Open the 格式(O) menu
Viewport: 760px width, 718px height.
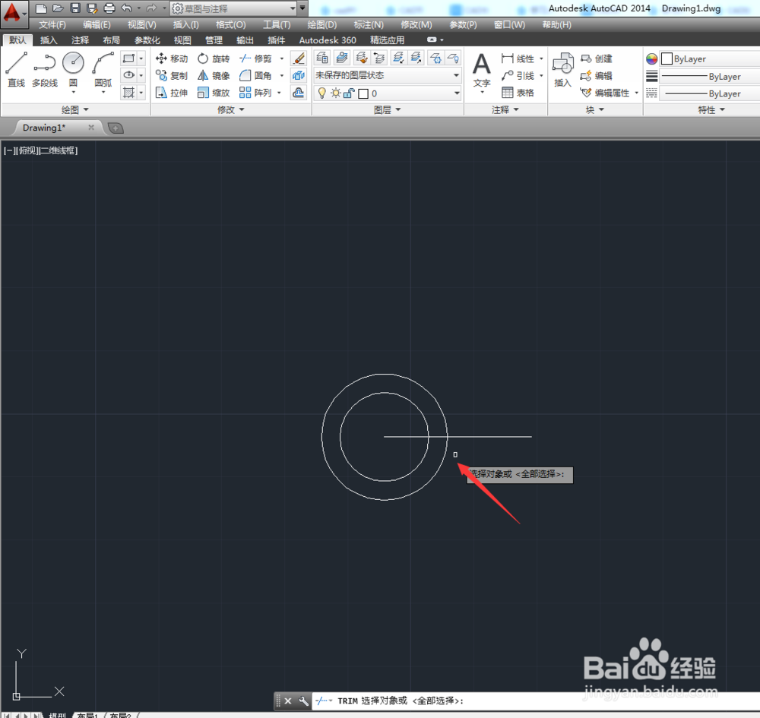coord(231,25)
